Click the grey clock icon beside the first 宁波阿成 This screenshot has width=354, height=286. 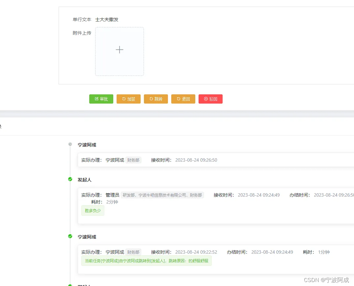70,144
